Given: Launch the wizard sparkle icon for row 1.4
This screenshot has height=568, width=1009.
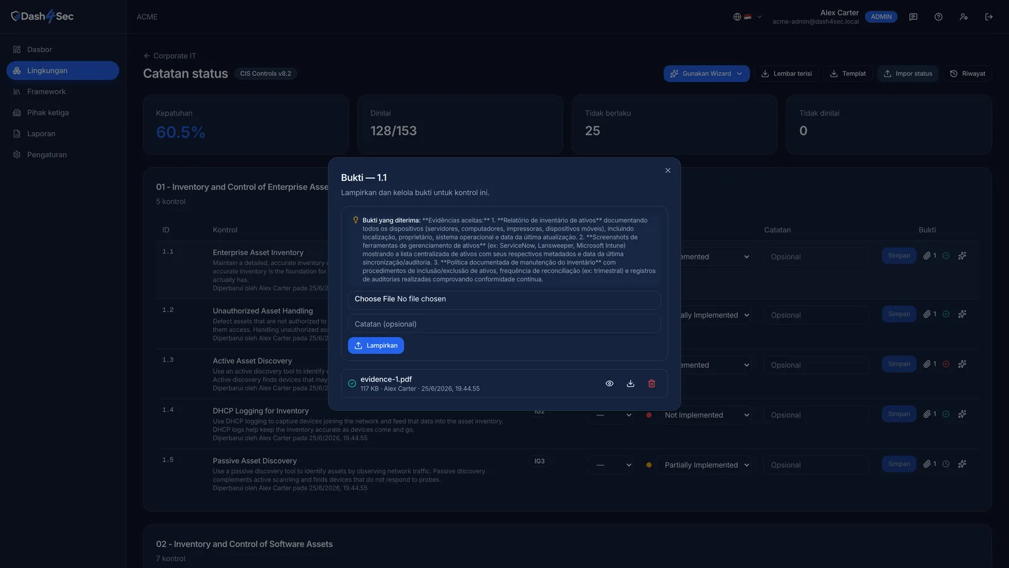Looking at the screenshot, I should pyautogui.click(x=962, y=414).
